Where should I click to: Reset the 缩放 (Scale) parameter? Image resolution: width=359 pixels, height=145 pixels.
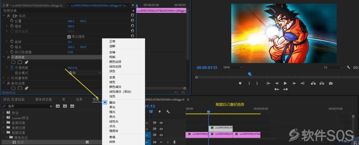[x=132, y=26]
